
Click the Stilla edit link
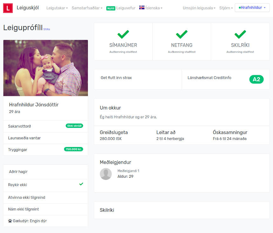46,29
